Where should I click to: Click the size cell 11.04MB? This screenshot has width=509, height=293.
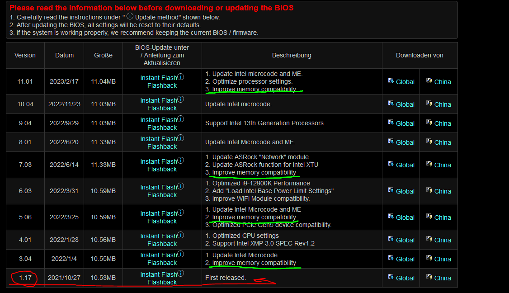[x=103, y=81]
